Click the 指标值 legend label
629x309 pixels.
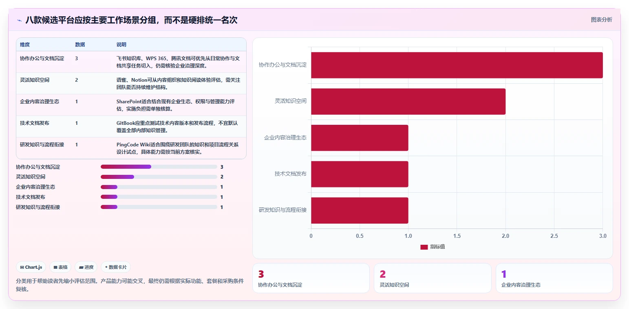(x=437, y=247)
